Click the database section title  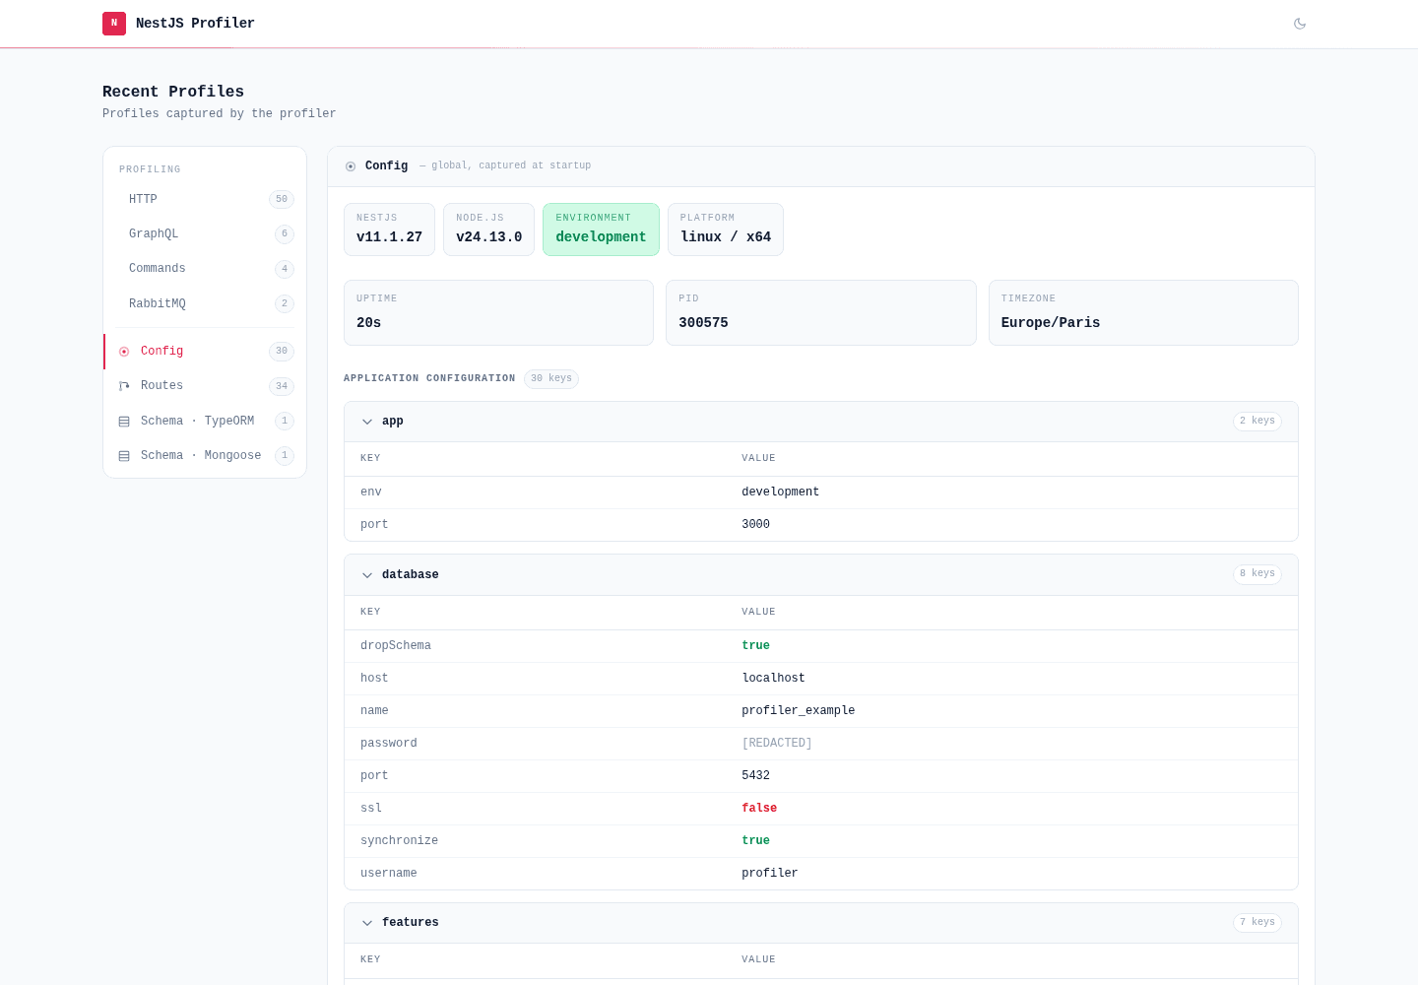tap(411, 575)
